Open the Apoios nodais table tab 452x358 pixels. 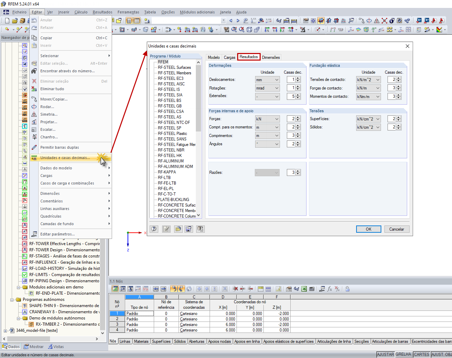pyautogui.click(x=220, y=341)
